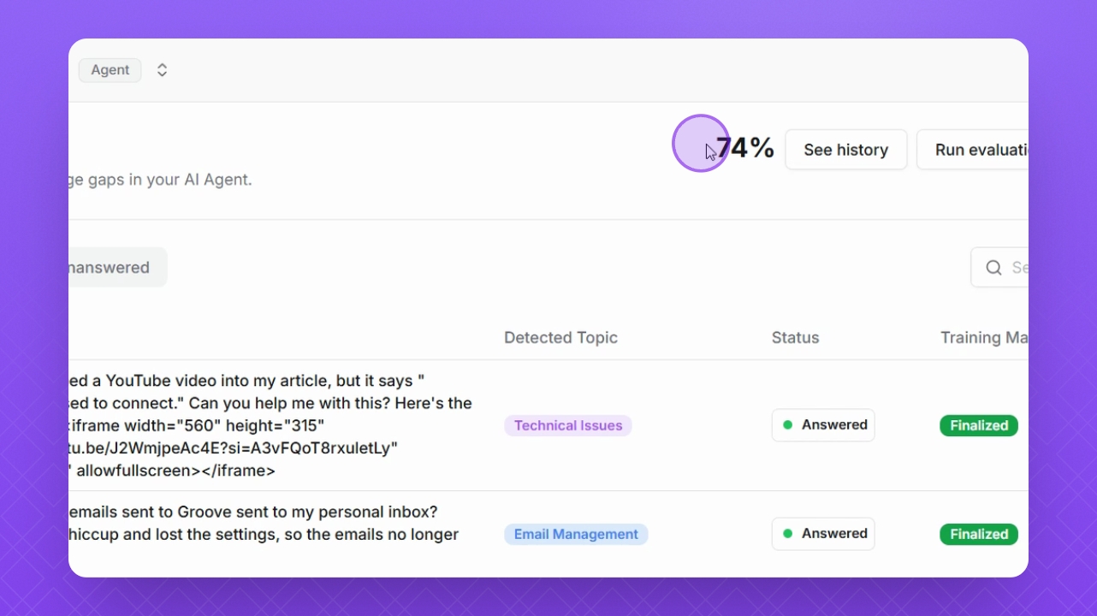Select the Email Management topic tag
The image size is (1097, 616).
575,535
